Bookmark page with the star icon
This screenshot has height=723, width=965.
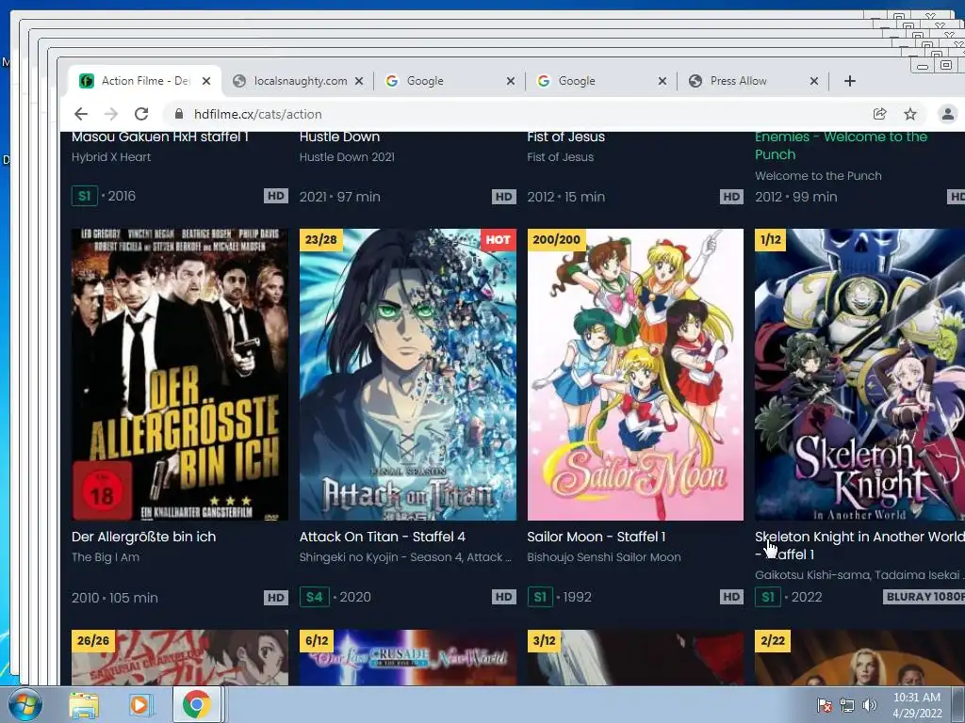(910, 114)
